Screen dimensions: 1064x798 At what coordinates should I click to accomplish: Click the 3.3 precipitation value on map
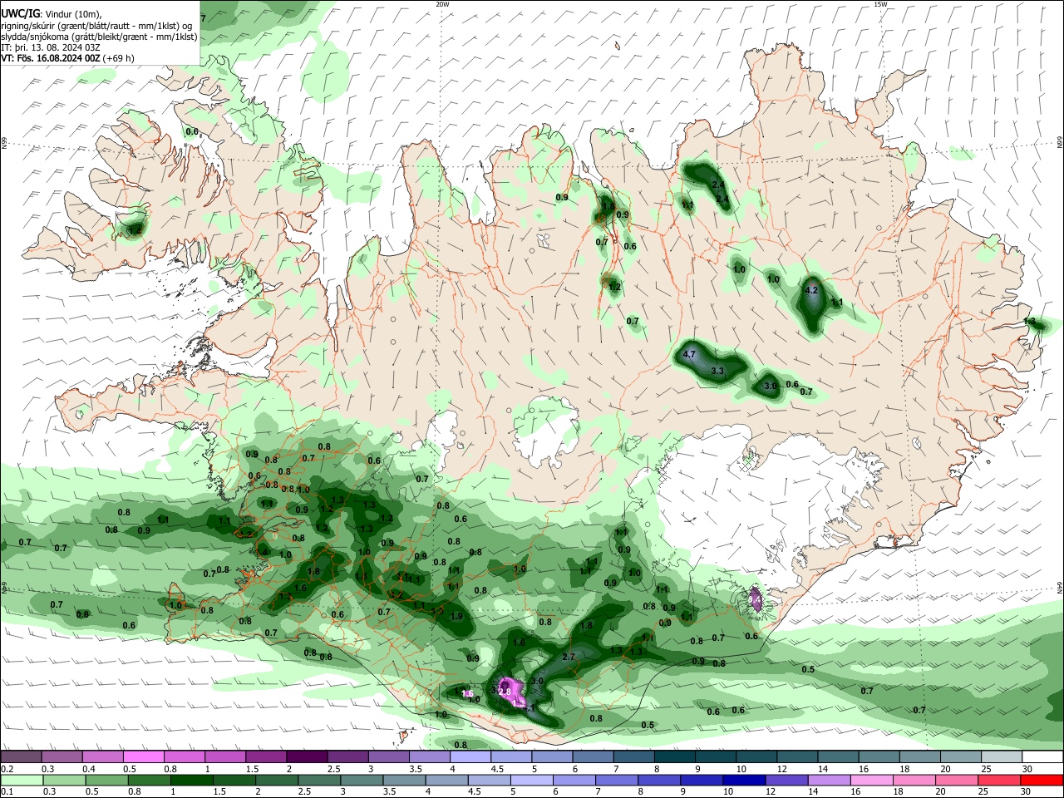click(718, 371)
